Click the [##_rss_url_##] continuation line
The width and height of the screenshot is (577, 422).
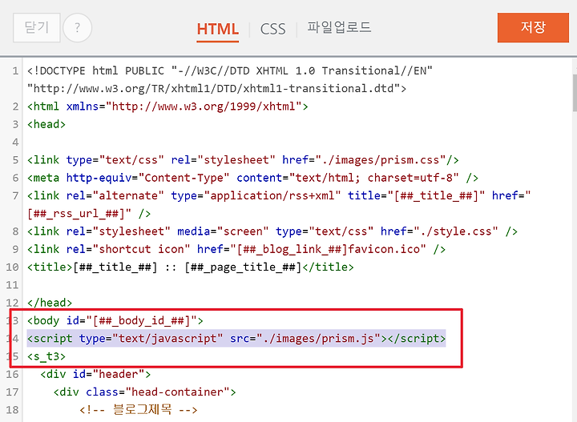(x=89, y=214)
